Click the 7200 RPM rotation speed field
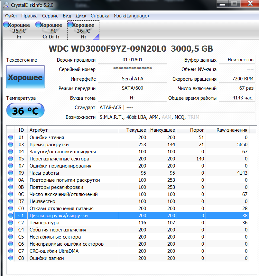259x276 pixels. 237,78
